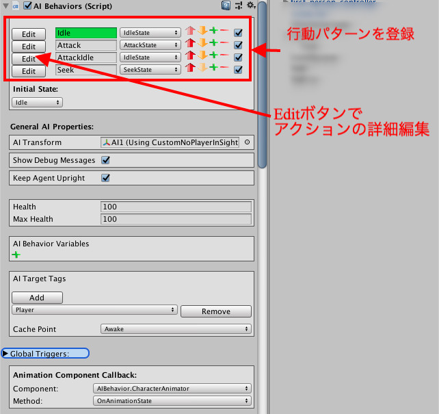Click the AI Transform object field
Viewport: 439px width, 414px height.
170,142
